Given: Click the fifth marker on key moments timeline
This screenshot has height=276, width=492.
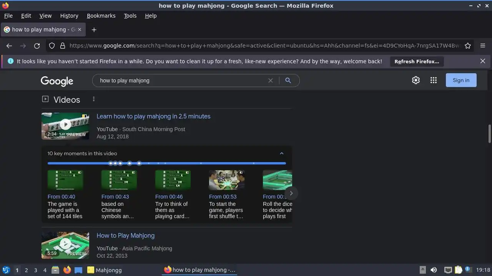Looking at the screenshot, I should tap(139, 163).
